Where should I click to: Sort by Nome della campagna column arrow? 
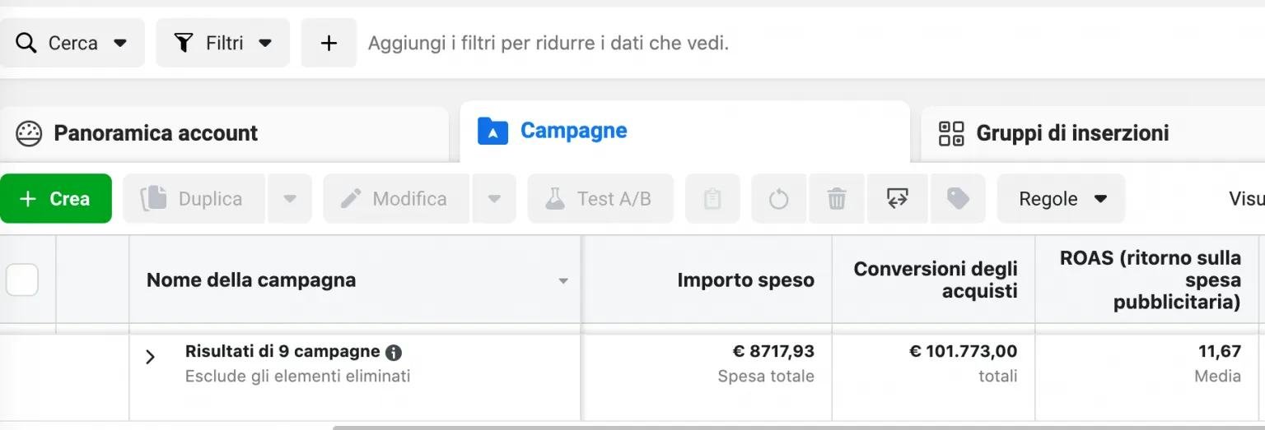563,281
